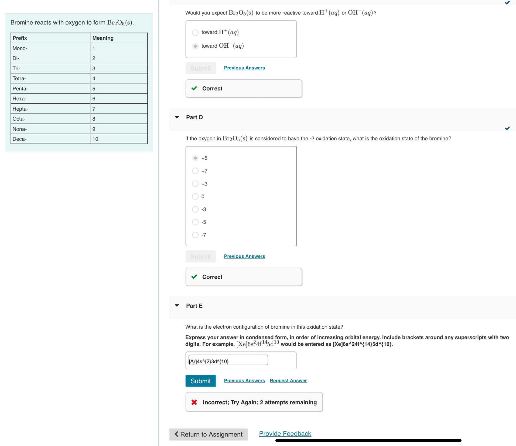Choose the +7 oxidation state option
The height and width of the screenshot is (446, 516).
pos(195,171)
